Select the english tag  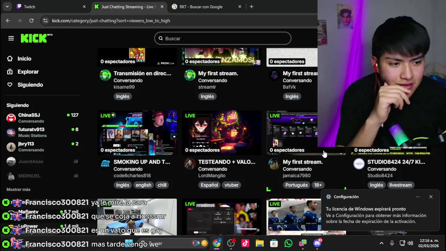coord(143,185)
